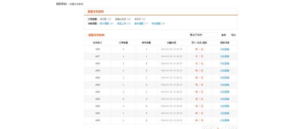
Task: Click the 订单数量 column header
Action: tap(123, 43)
